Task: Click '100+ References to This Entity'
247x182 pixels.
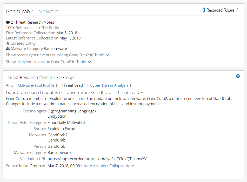Action: pyautogui.click(x=32, y=28)
